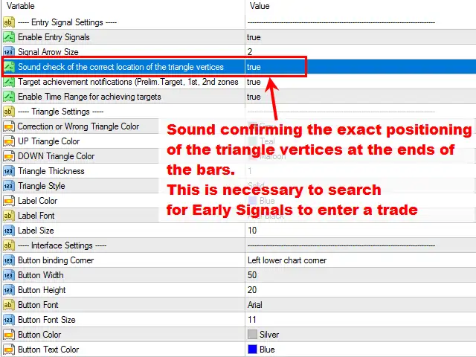Toggle the Enable Entry Signals true value
Screen dimensions: 476x357
pos(254,37)
